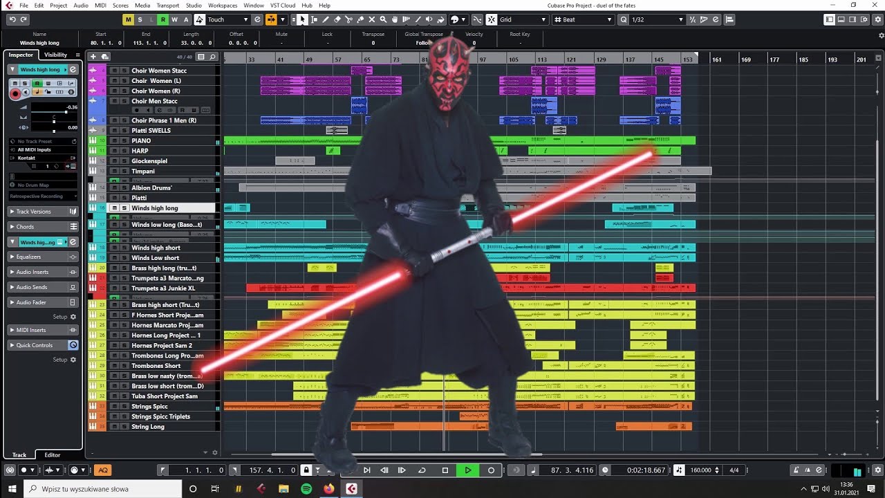This screenshot has height=498, width=885.
Task: Open the Windows Start menu
Action: coord(12,489)
